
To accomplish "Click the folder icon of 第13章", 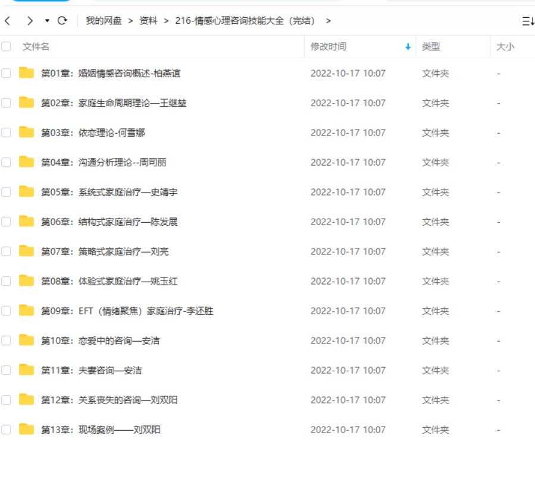I will click(x=26, y=429).
